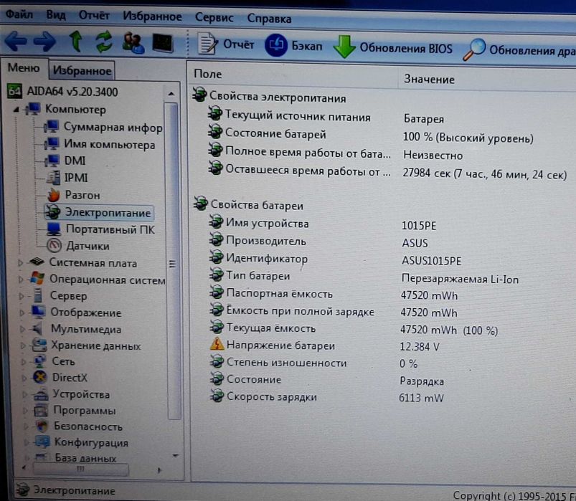
Task: Expand the Сервер branch
Action: [x=22, y=296]
